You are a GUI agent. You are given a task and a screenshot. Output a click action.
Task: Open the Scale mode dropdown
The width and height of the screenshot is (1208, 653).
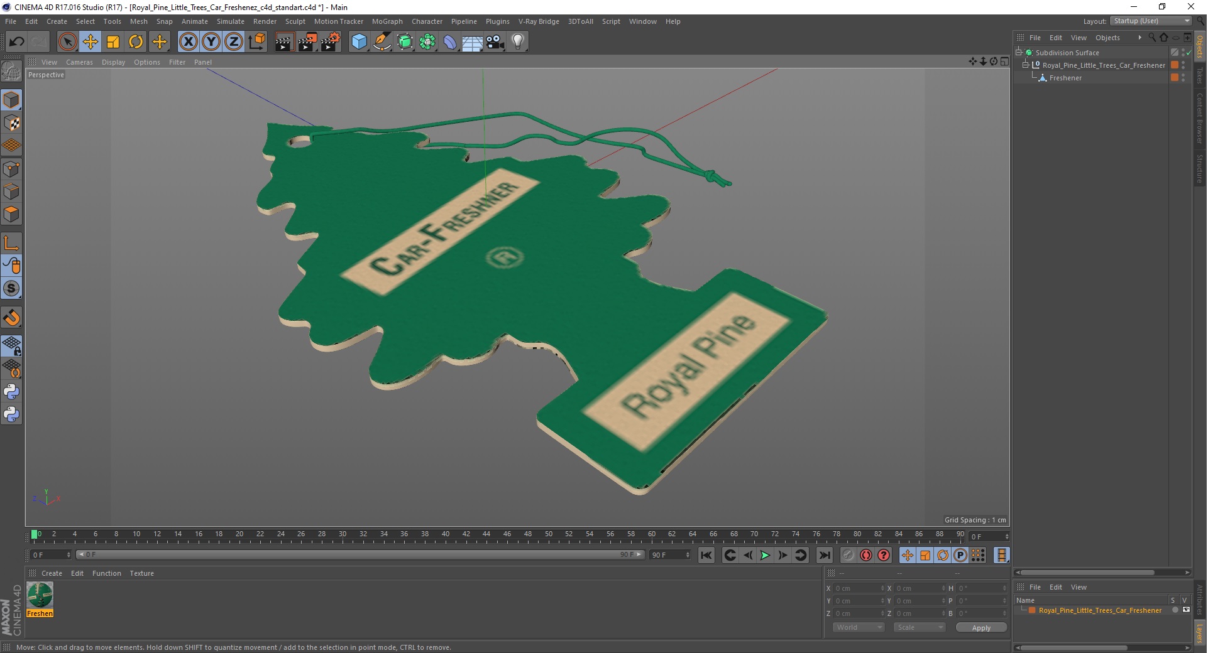[x=920, y=627]
